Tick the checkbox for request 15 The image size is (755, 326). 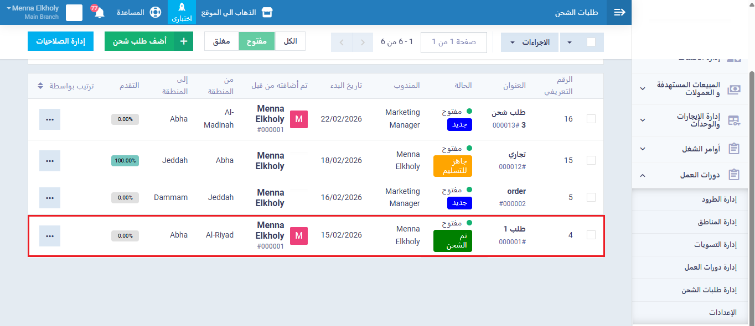pyautogui.click(x=591, y=160)
